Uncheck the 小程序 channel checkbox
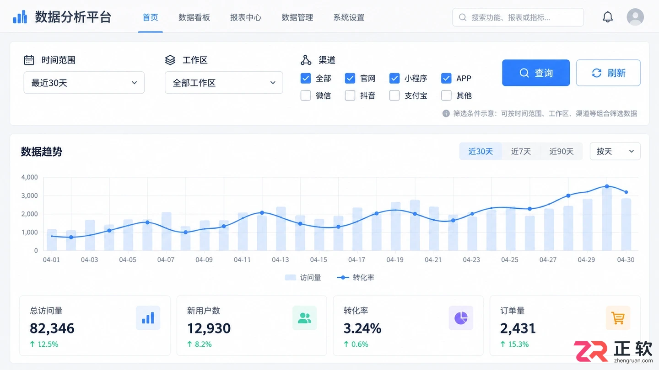Viewport: 659px width, 370px height. pos(394,79)
